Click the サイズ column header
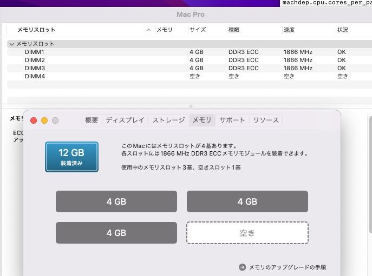Screen dimensions: 372x276 click(x=198, y=30)
